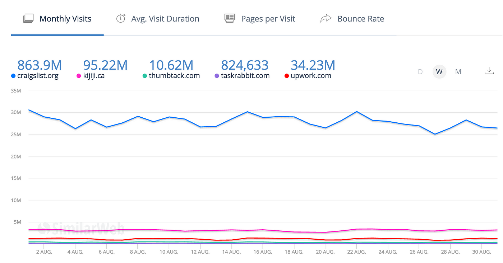The width and height of the screenshot is (503, 263).
Task: Click the 8 AUG. x-axis label
Action: tap(137, 252)
